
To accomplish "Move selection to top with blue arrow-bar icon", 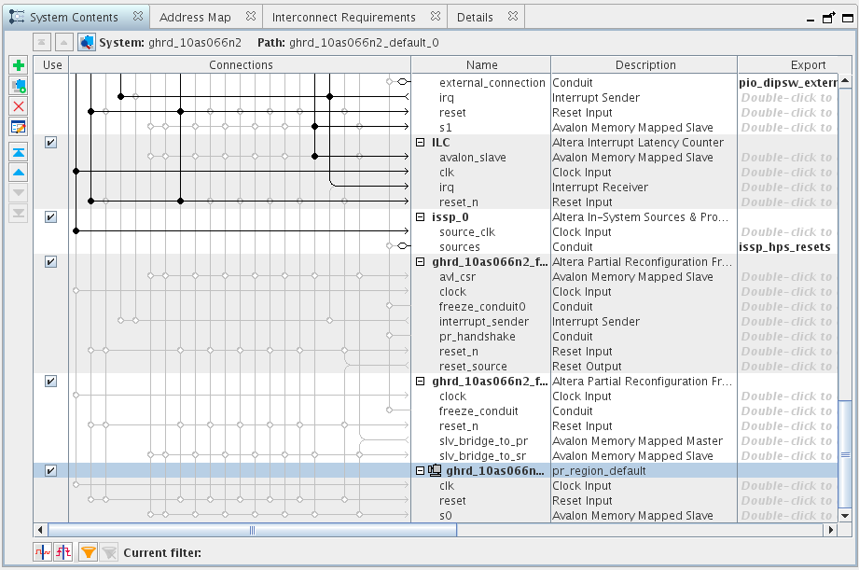I will pyautogui.click(x=18, y=152).
